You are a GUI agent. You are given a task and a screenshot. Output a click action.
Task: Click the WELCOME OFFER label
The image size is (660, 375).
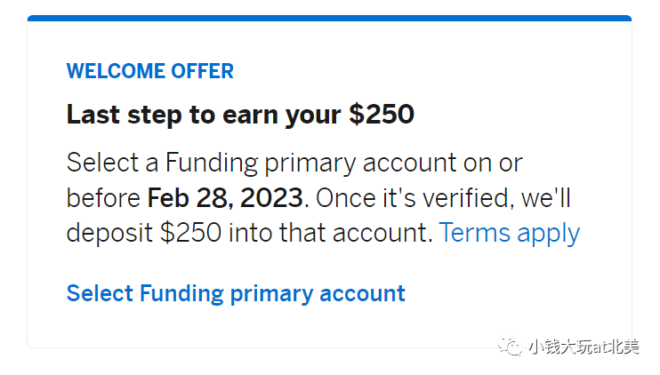point(149,71)
